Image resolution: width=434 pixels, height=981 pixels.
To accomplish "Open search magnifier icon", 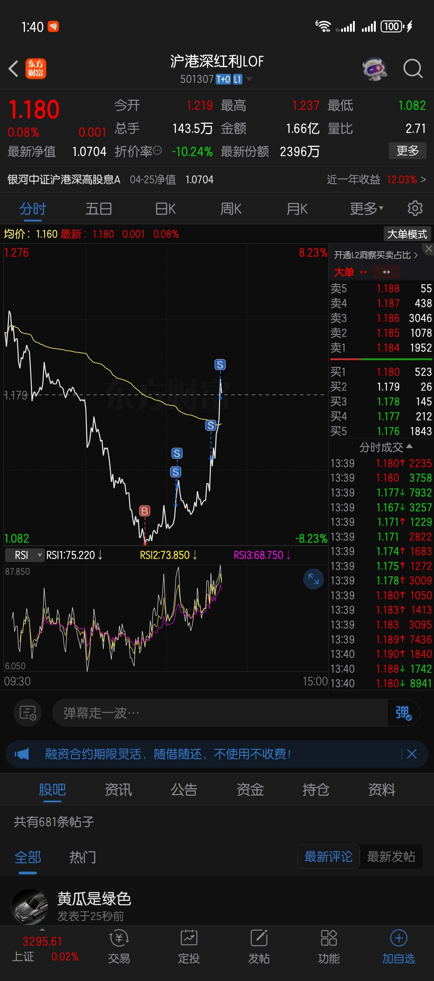I will [413, 69].
